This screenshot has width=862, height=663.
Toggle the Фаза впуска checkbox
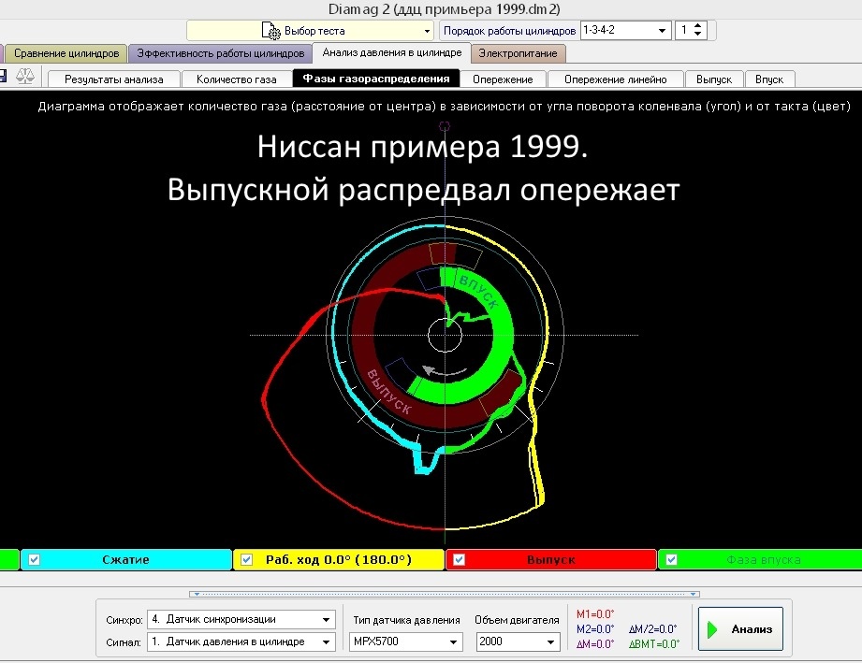click(x=671, y=560)
